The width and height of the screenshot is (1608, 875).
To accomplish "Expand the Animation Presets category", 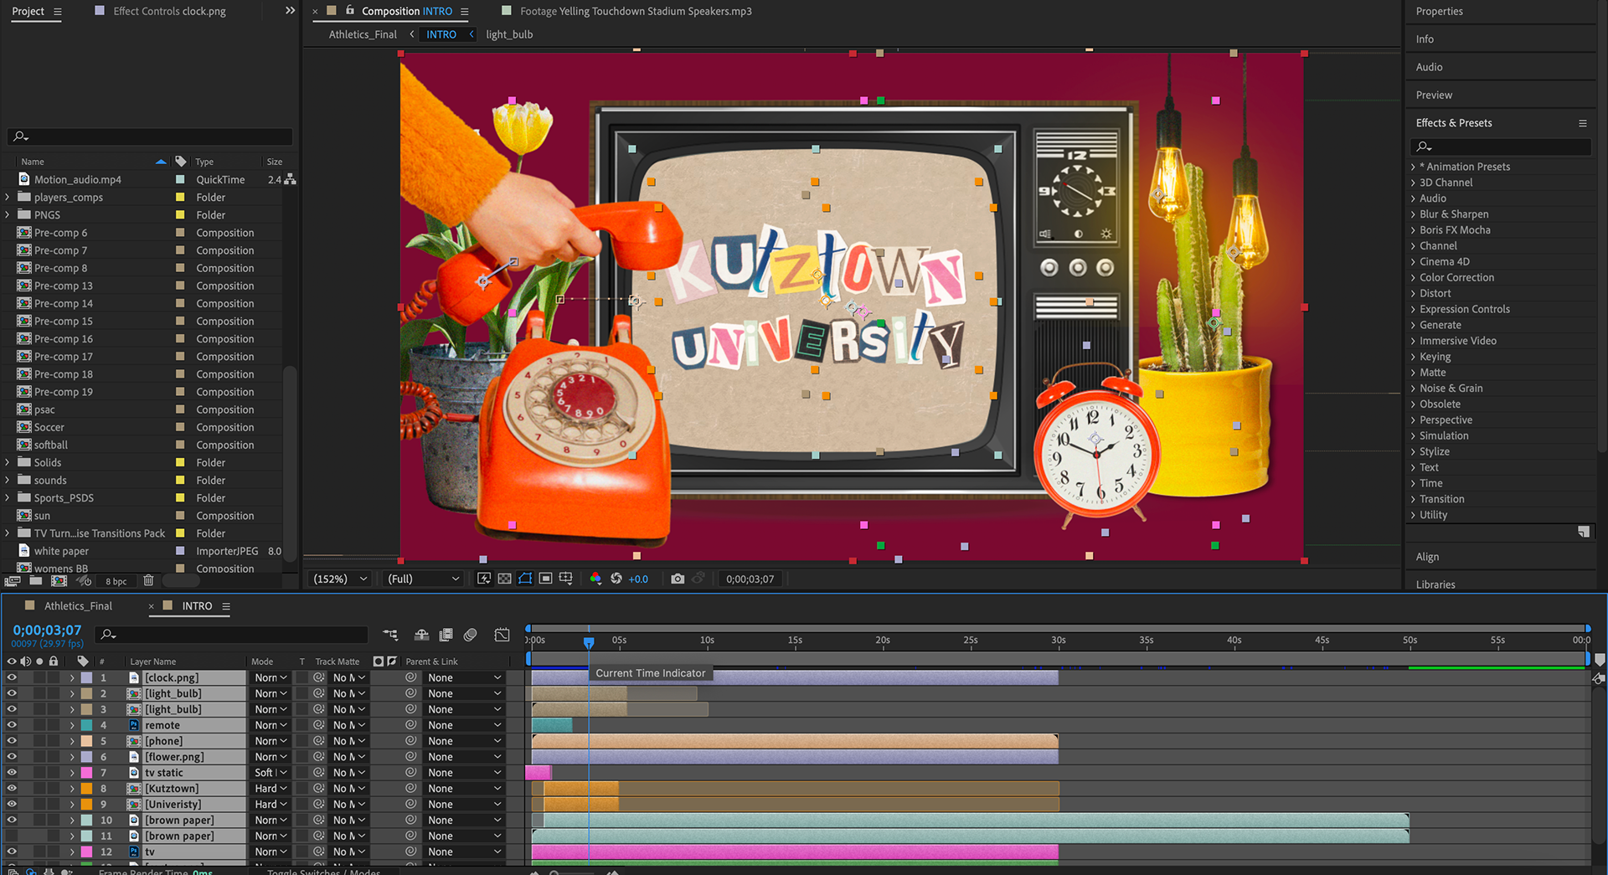I will (1413, 167).
